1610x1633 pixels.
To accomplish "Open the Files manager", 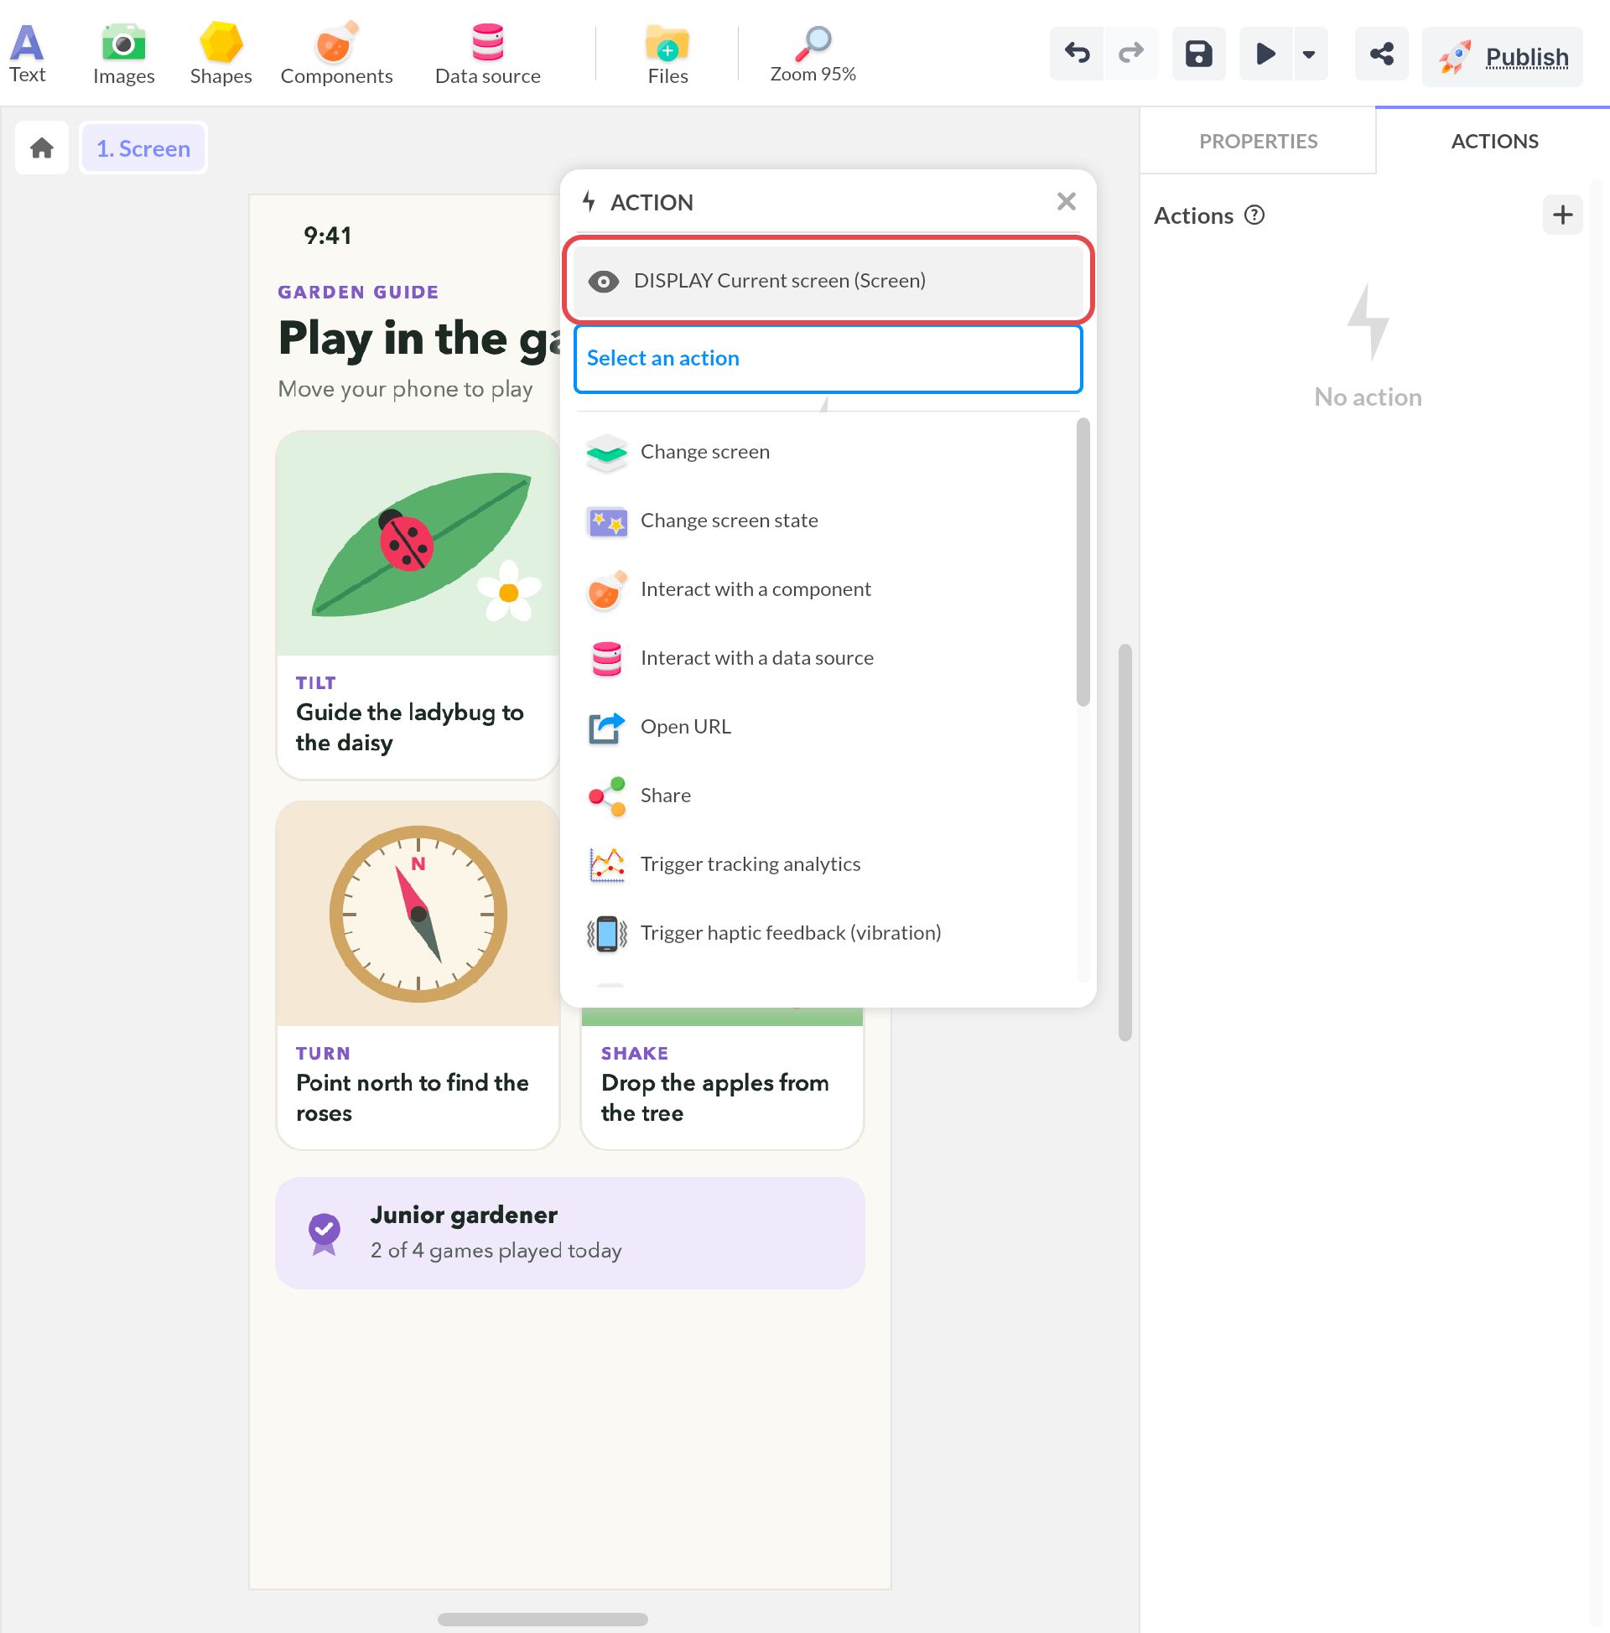I will 667,54.
